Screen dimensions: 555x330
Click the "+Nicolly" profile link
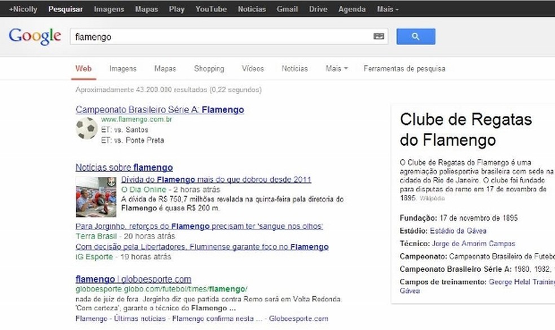coord(23,8)
